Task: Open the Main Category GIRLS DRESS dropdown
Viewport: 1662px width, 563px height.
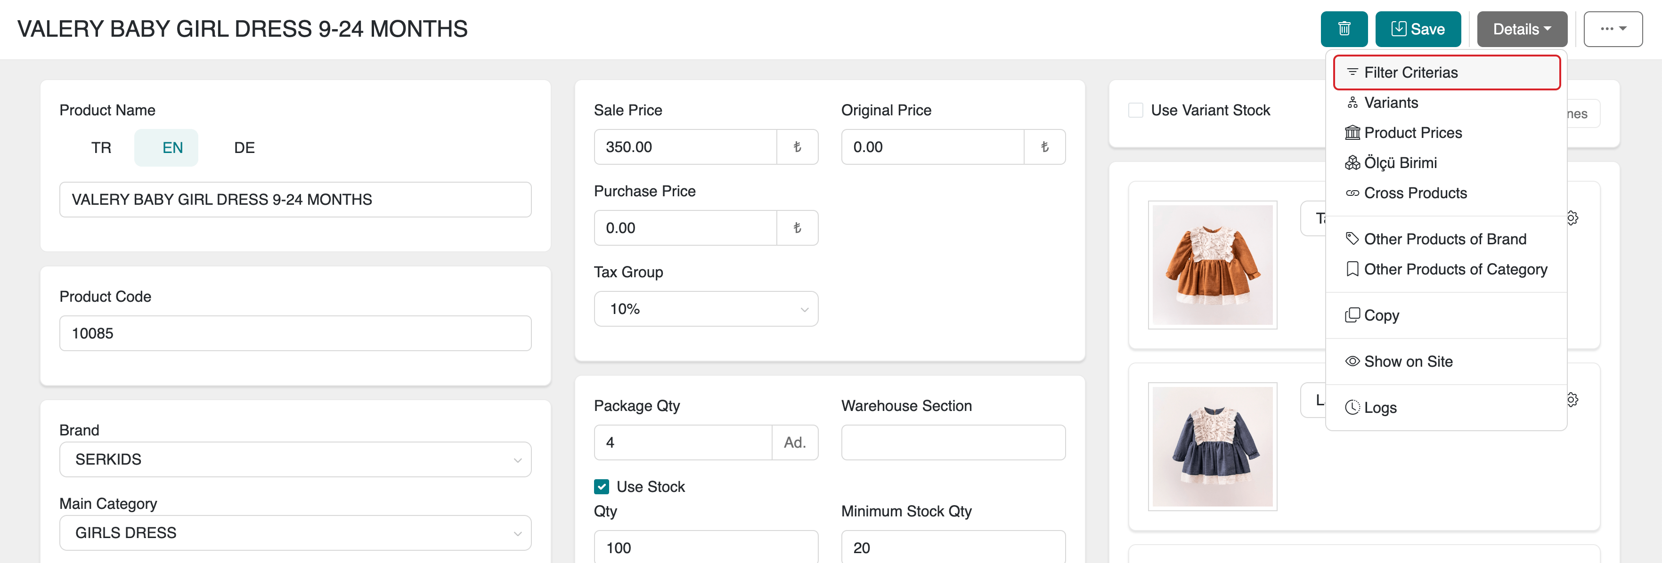Action: click(x=295, y=533)
